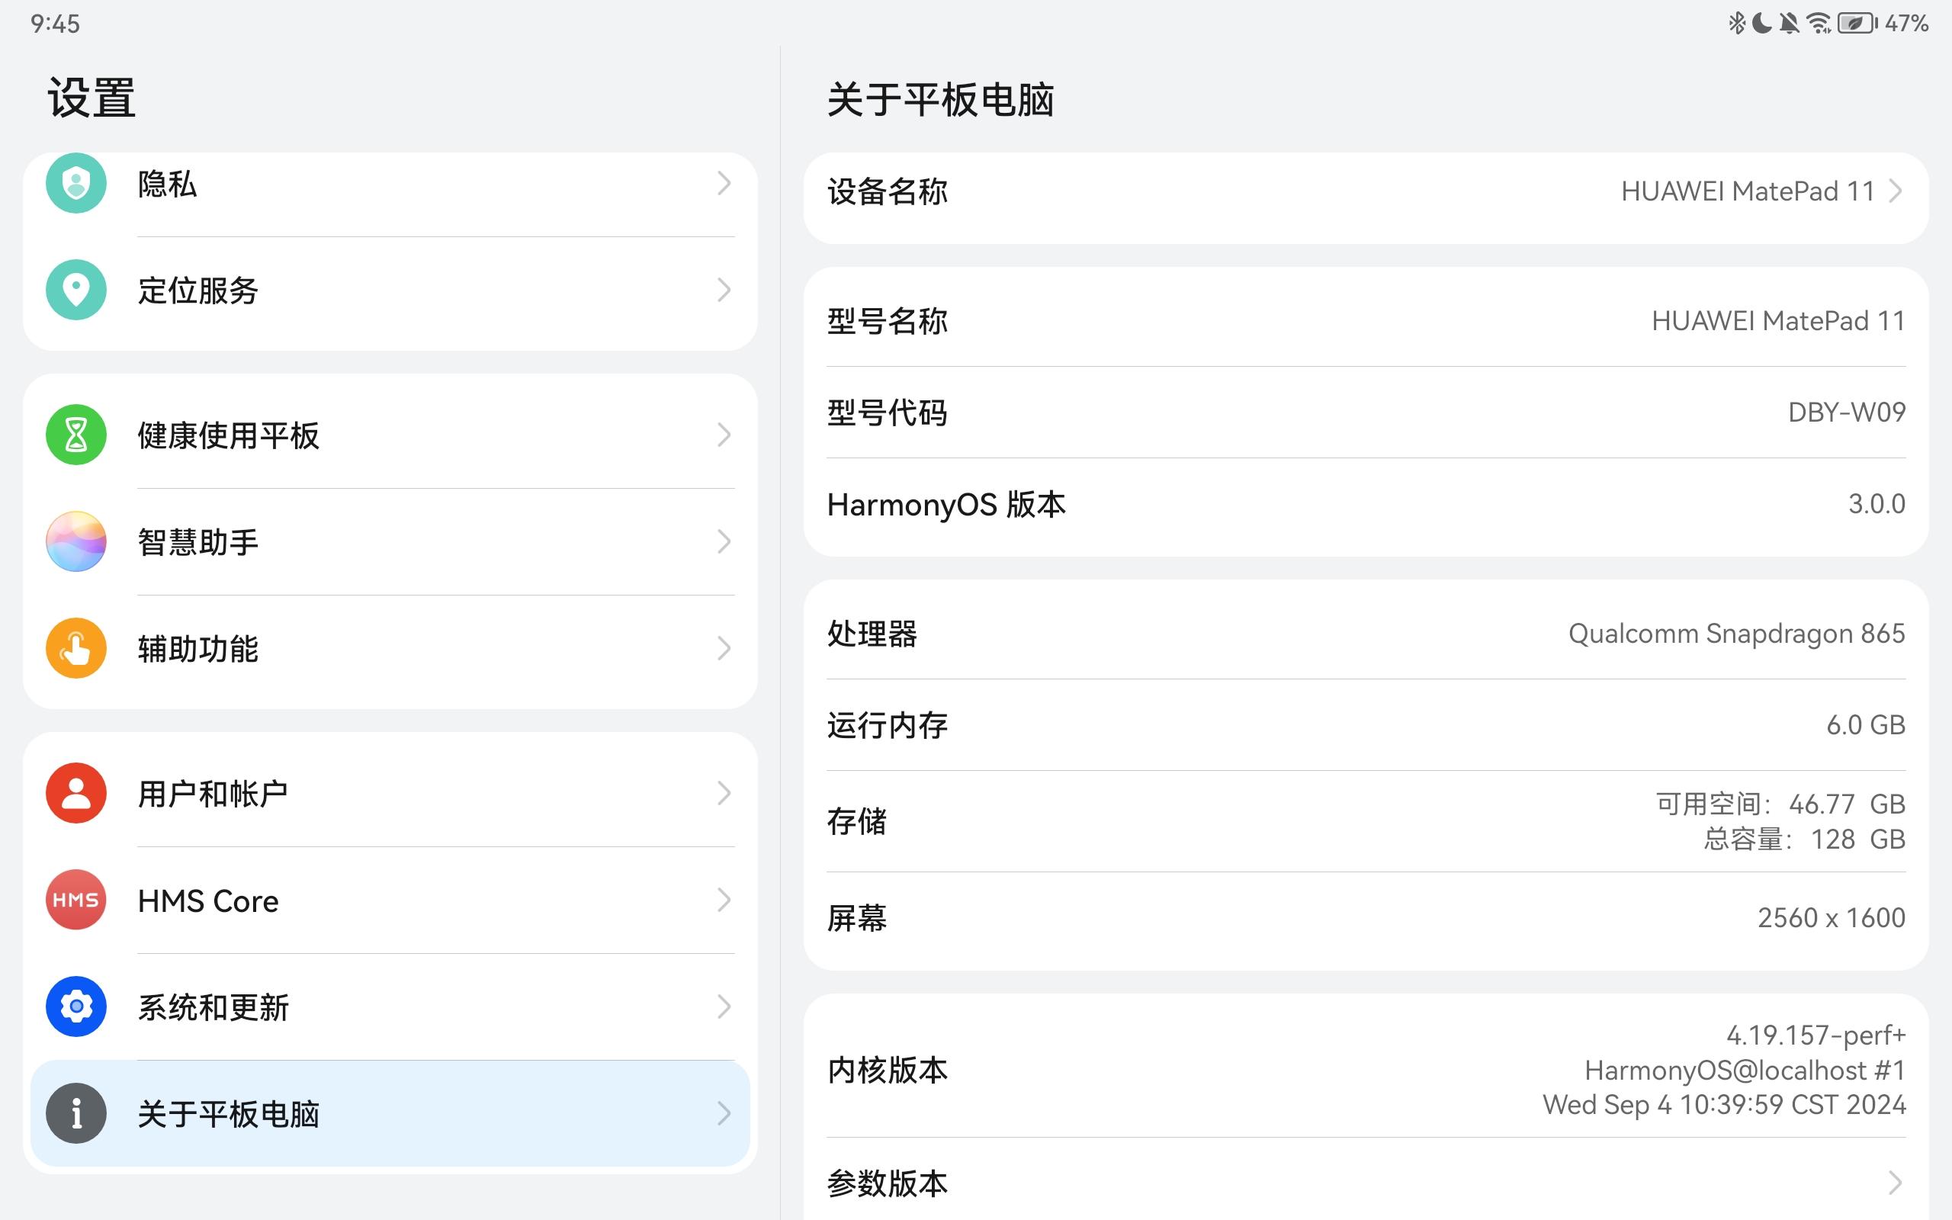Tap the hourglass Digital Balance icon

coord(75,435)
